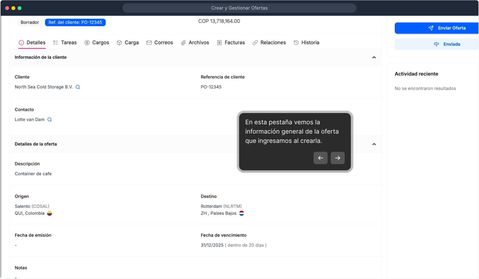Open the Carga tab

128,43
